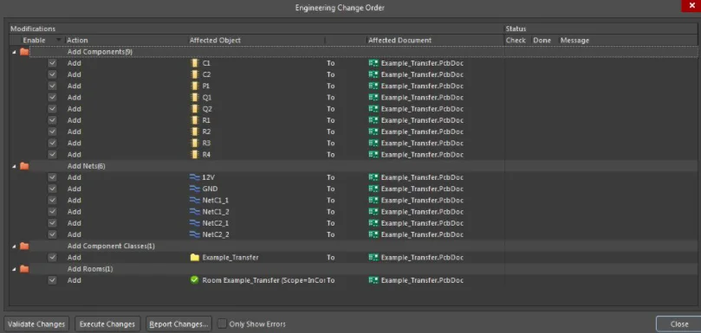Toggle the enable checkbox for R4
701x333 pixels.
pos(52,155)
